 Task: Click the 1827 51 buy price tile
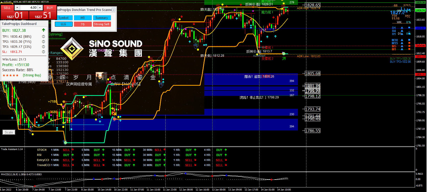[x=43, y=15]
